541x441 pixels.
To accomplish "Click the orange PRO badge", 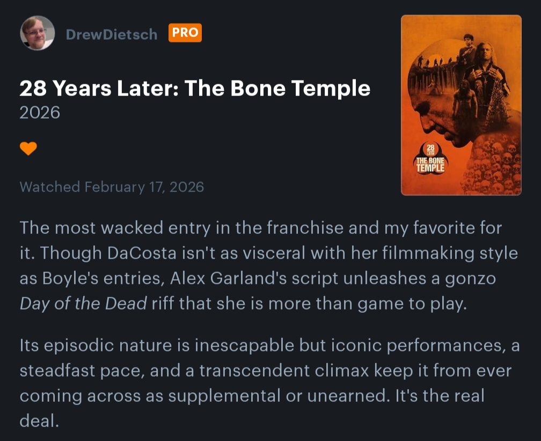I will [185, 33].
